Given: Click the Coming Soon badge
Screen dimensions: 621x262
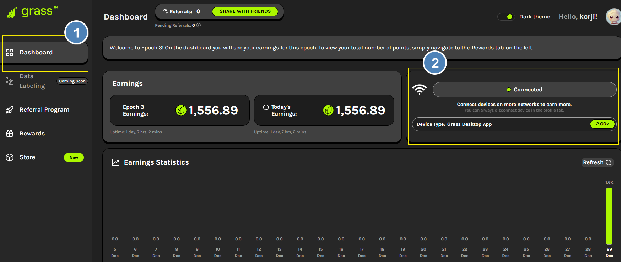Looking at the screenshot, I should [x=72, y=81].
